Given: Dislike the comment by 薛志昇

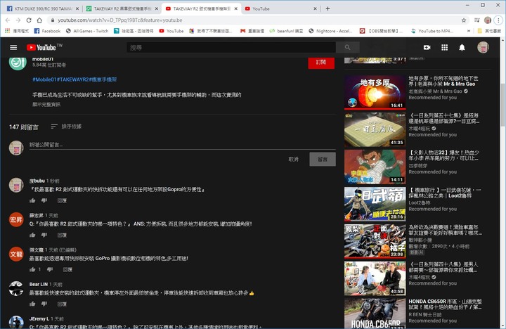Looking at the screenshot, I should click(44, 235).
